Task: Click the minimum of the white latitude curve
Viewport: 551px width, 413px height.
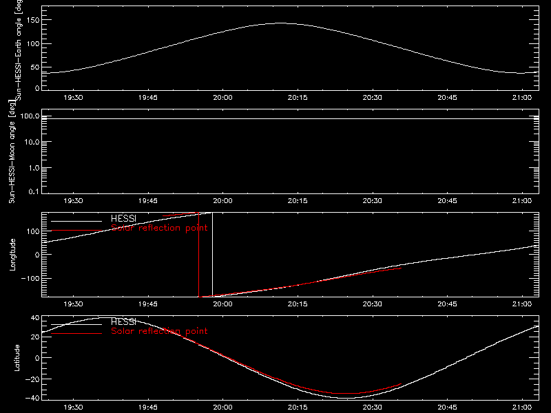Action: 346,398
